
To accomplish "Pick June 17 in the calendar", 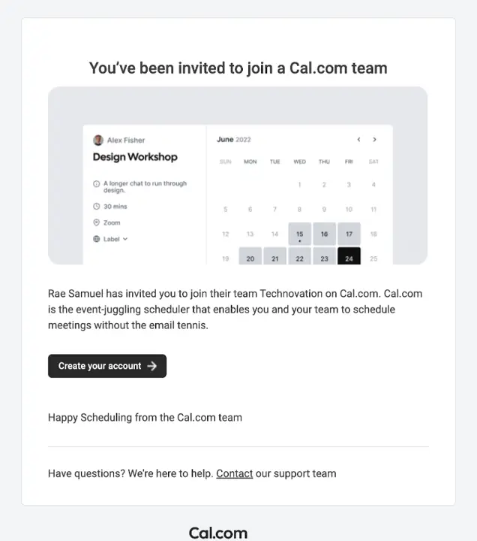I will coord(349,234).
